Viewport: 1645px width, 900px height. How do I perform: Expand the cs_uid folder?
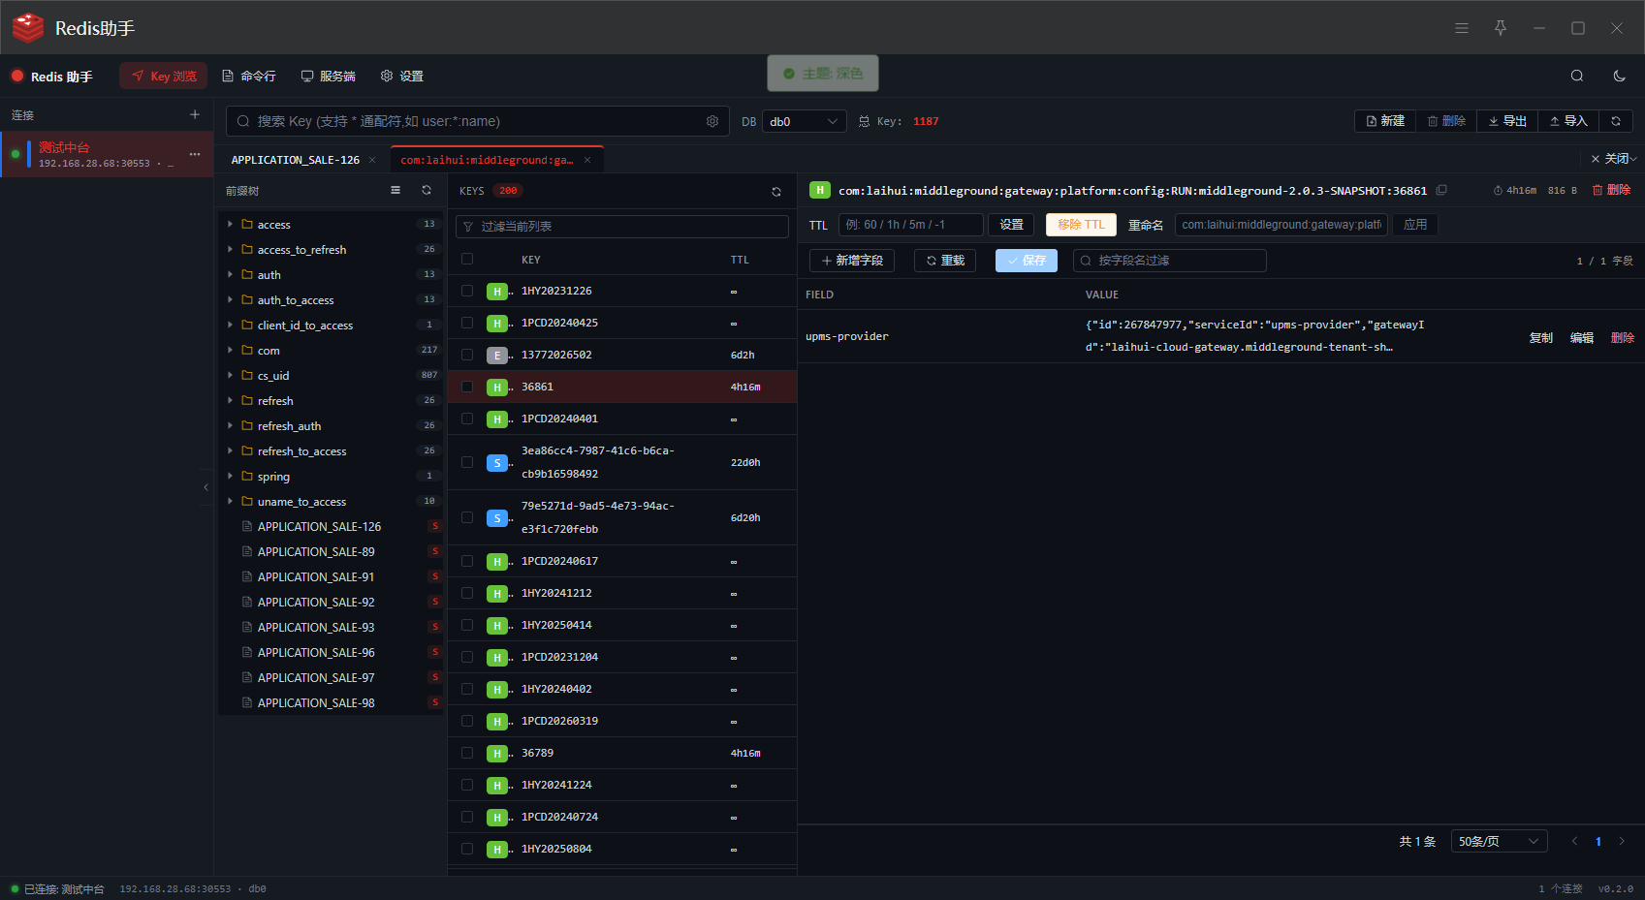click(x=231, y=375)
